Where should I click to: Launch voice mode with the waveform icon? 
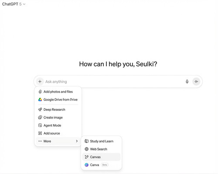196,82
